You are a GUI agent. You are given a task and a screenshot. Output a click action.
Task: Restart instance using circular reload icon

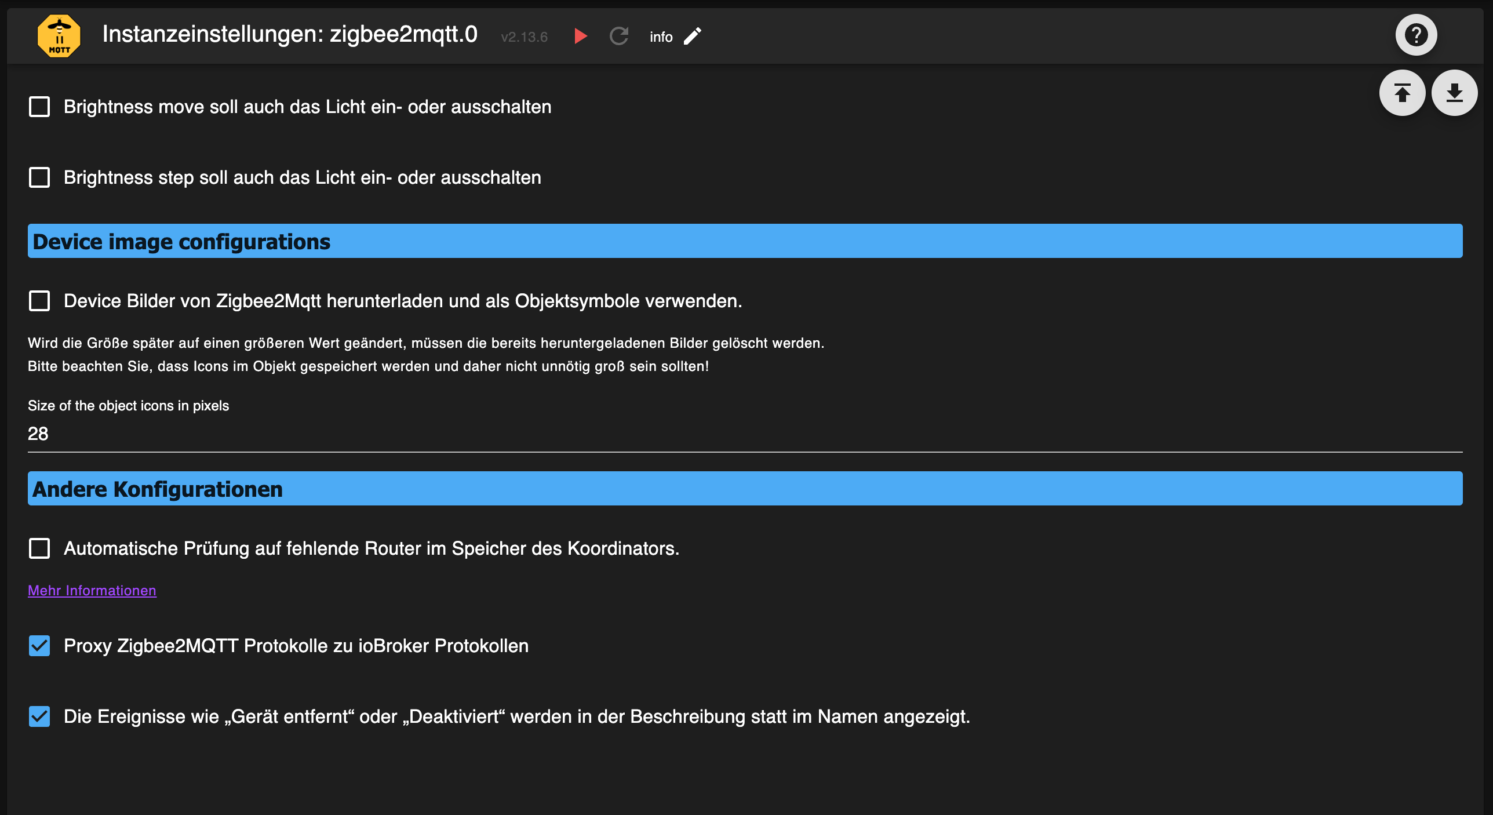pyautogui.click(x=618, y=36)
